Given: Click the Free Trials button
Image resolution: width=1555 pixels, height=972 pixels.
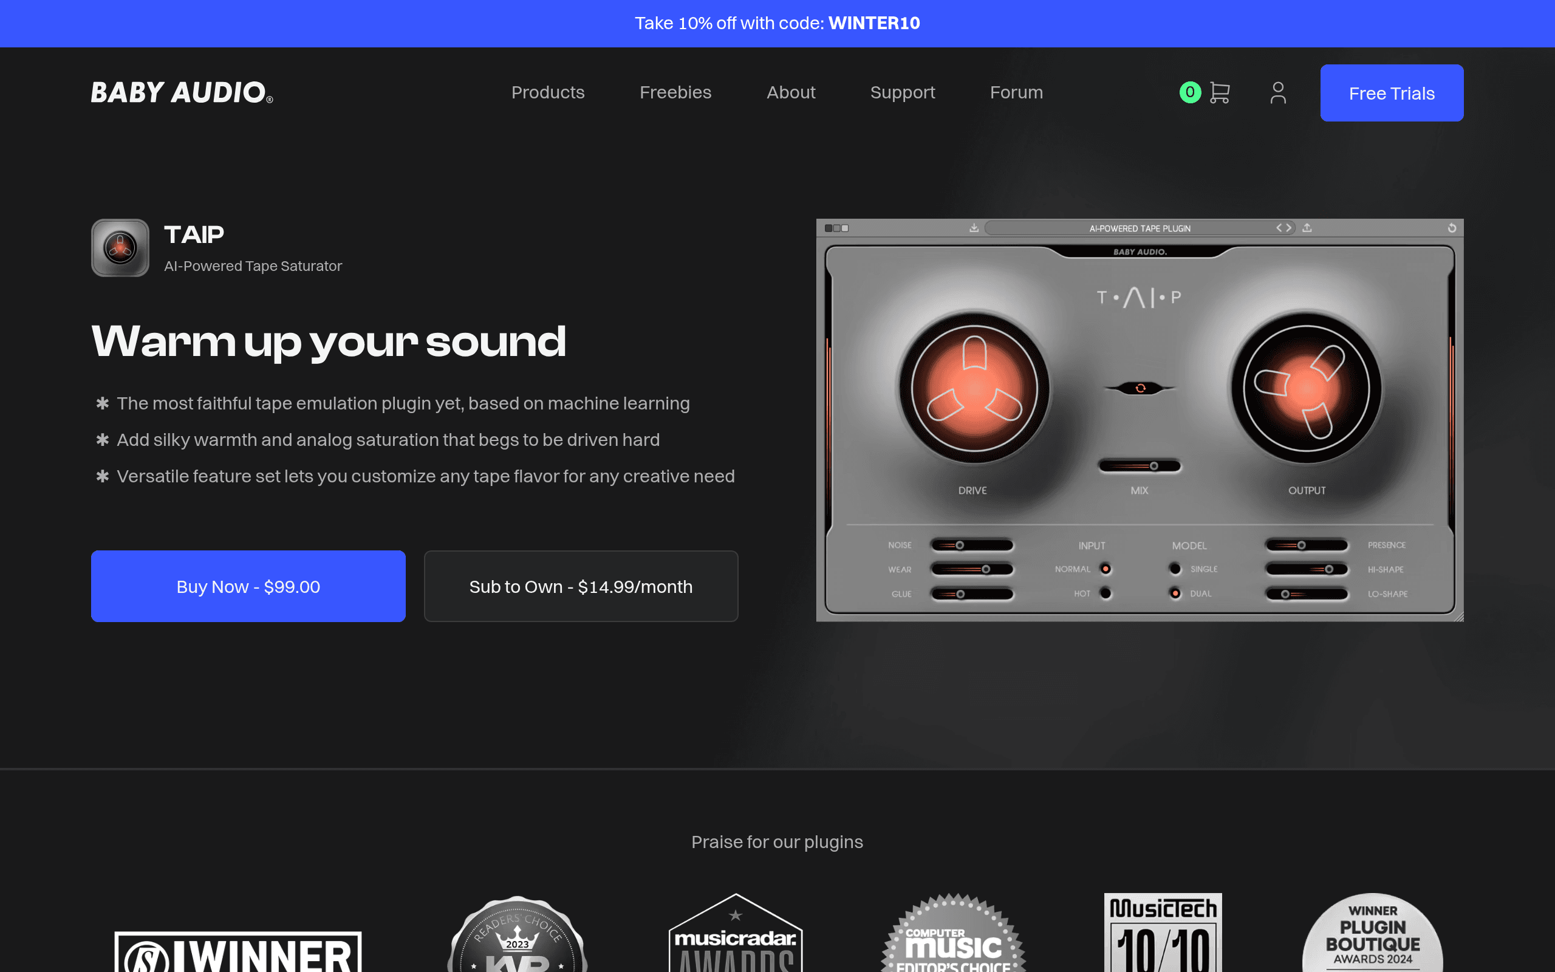Looking at the screenshot, I should (x=1392, y=93).
